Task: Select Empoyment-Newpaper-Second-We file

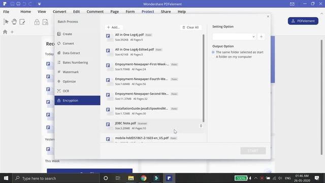Action: coord(152,96)
